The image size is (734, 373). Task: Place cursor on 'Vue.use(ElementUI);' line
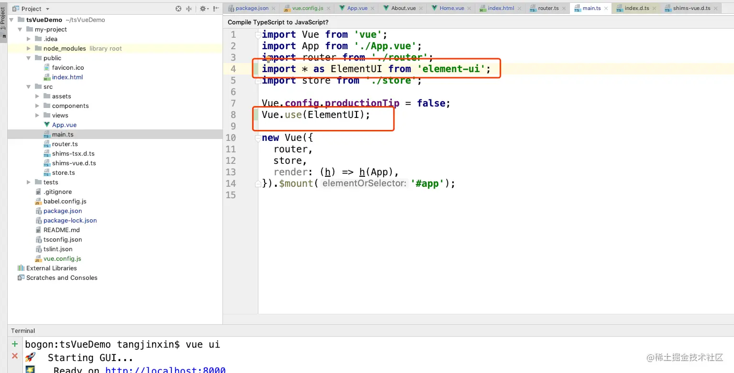pos(316,115)
